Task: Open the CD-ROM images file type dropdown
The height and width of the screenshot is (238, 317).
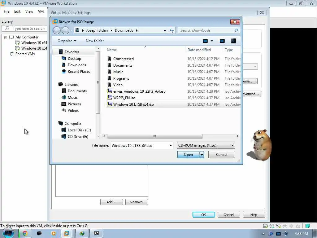Action: point(232,145)
